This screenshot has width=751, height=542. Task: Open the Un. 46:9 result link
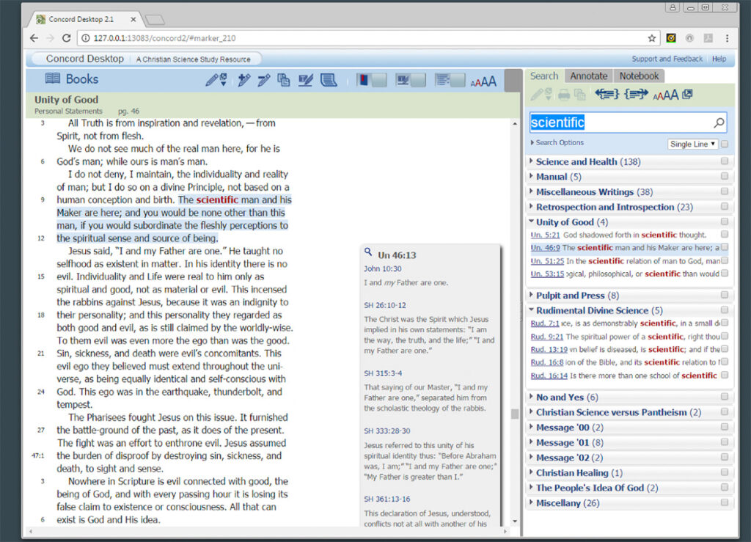[545, 248]
